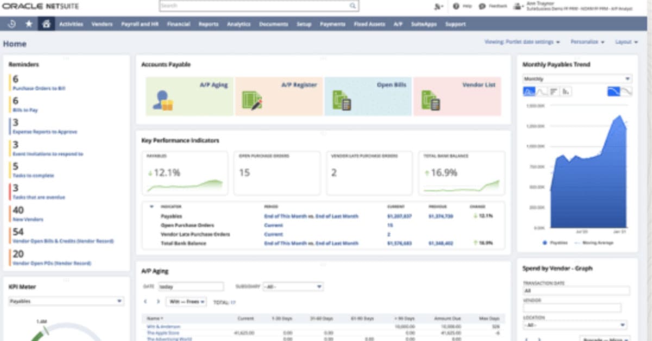
Task: Open the user role icon beside Ann Traynor
Action: point(518,6)
